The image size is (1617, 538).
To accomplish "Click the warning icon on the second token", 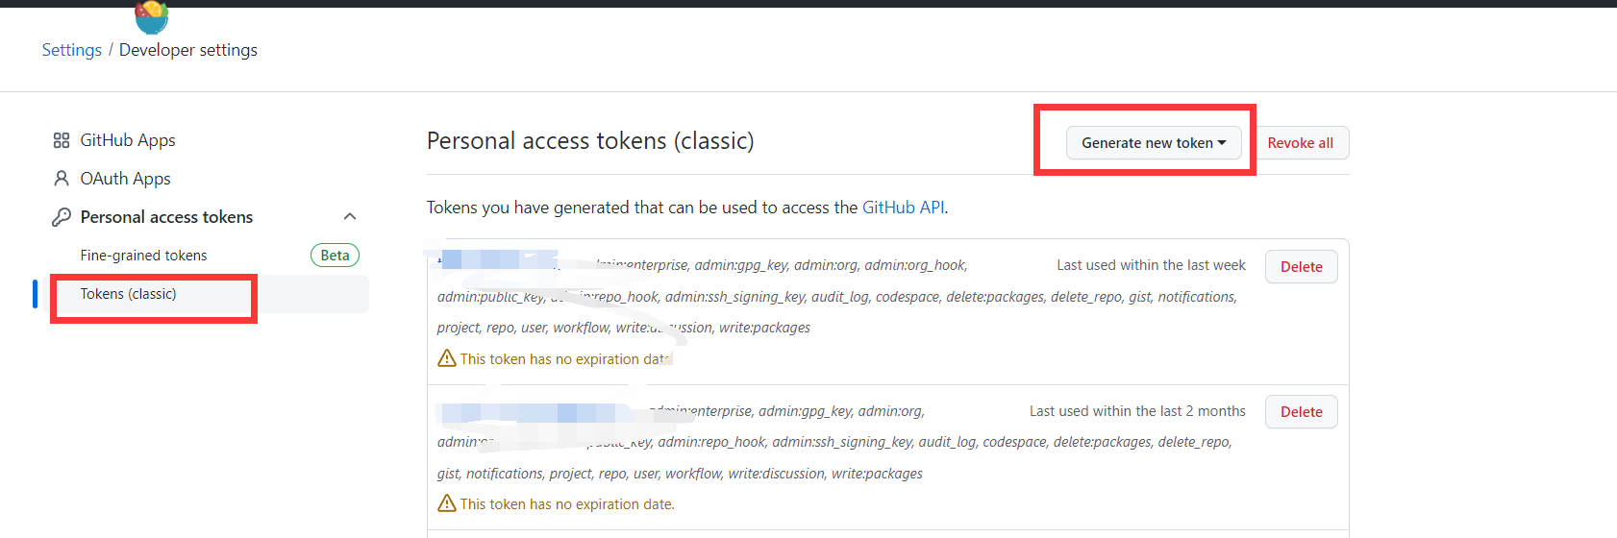I will [x=447, y=503].
